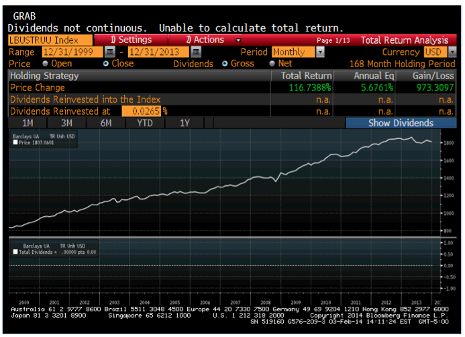Screen dimensions: 465x337
Task: Select the Open price radio button
Action: [44, 64]
